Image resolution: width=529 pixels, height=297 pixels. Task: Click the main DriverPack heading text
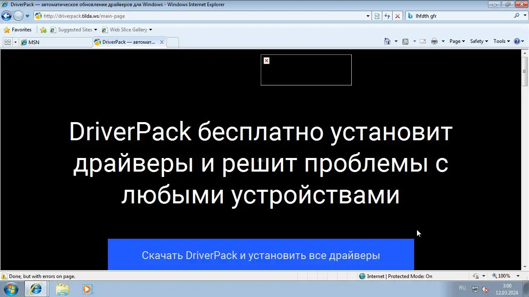coord(261,163)
